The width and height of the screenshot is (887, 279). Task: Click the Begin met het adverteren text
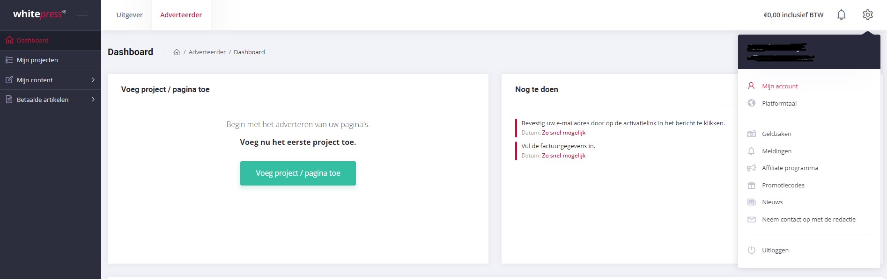(x=298, y=124)
